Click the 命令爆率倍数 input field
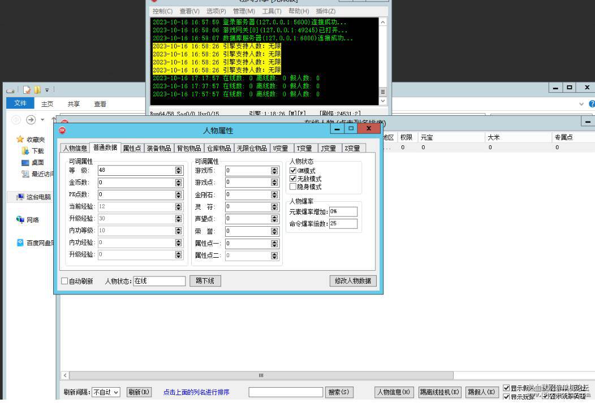Screen dimensions: 595x403 pos(343,224)
